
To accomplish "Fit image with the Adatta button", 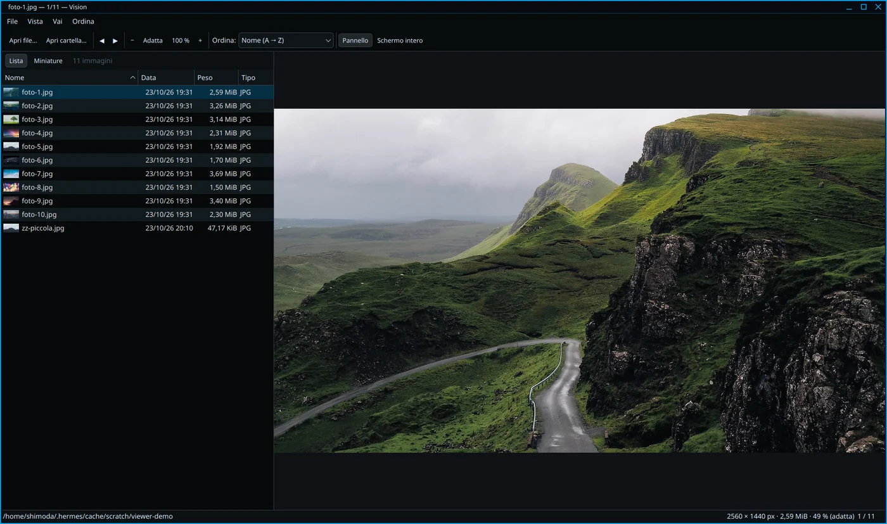I will click(x=153, y=41).
